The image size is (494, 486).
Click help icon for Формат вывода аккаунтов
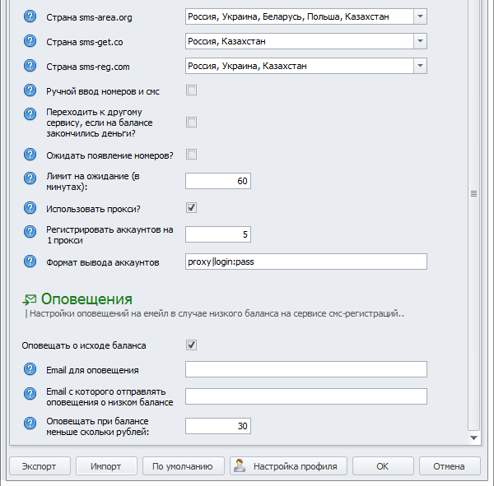coord(30,262)
